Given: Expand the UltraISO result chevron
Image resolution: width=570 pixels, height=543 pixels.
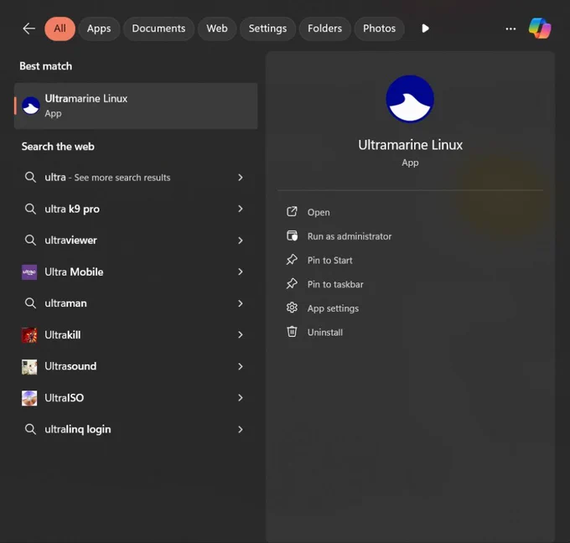Looking at the screenshot, I should [x=241, y=398].
